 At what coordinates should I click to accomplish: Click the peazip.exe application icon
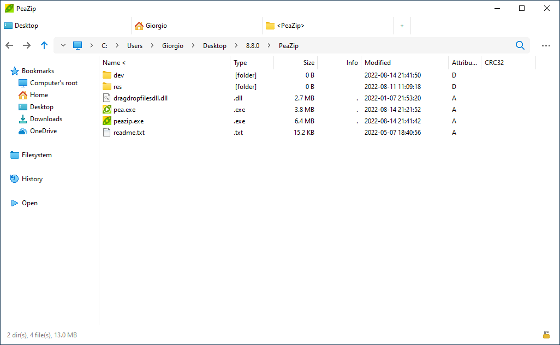[x=107, y=121]
